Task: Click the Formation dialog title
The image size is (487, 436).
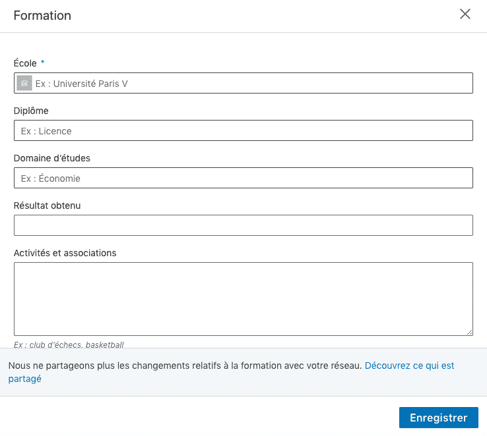Action: tap(42, 15)
